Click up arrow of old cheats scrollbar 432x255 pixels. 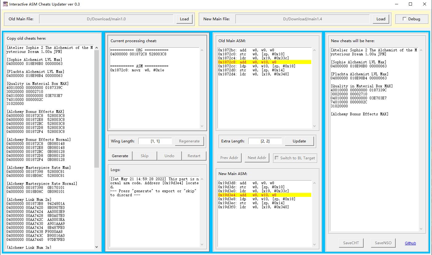point(96,48)
